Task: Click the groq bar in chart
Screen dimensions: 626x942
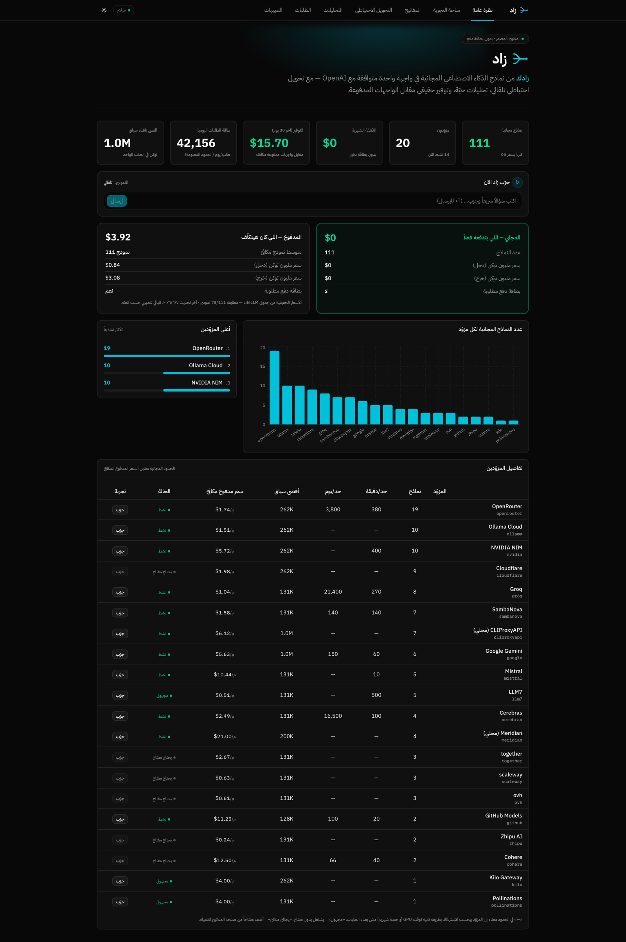Action: [325, 409]
